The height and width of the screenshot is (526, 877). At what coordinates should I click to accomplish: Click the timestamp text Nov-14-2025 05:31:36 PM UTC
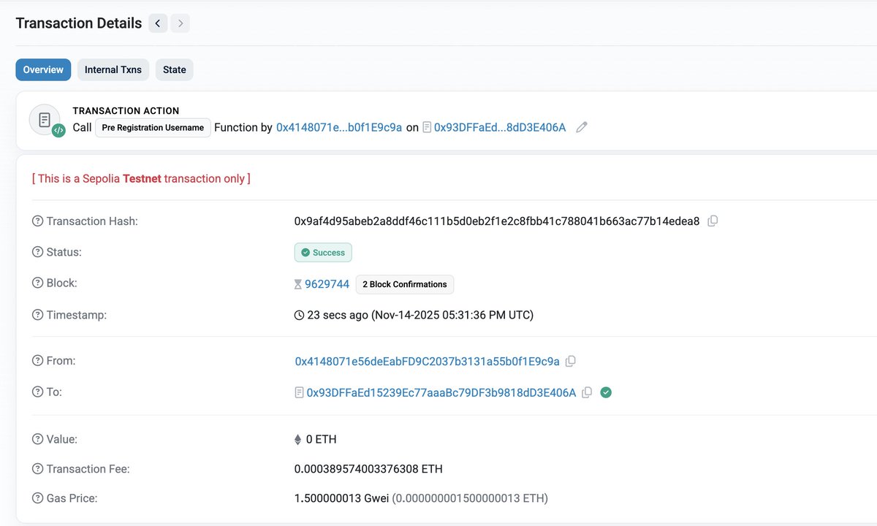(452, 316)
